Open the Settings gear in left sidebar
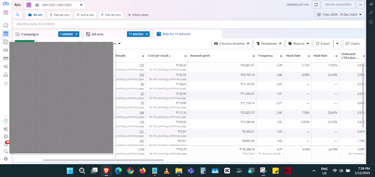Viewport: 375px width, 177px height. coord(5,137)
